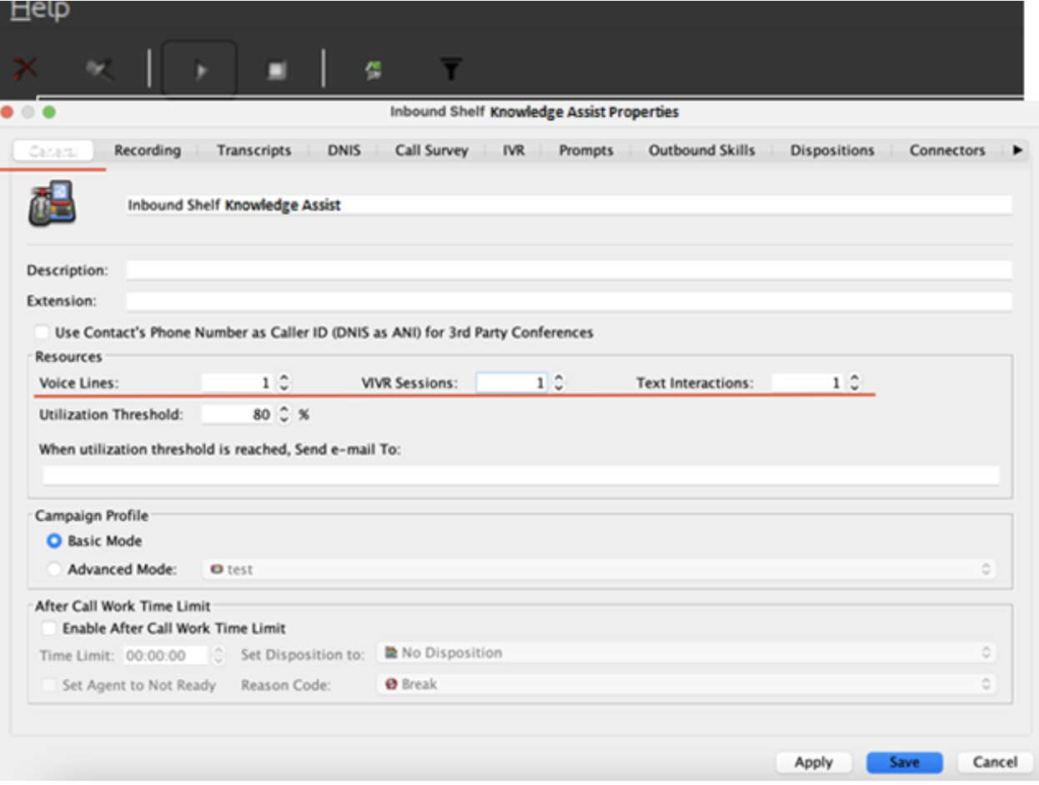
Task: Open the Dispositions tab
Action: coord(832,151)
